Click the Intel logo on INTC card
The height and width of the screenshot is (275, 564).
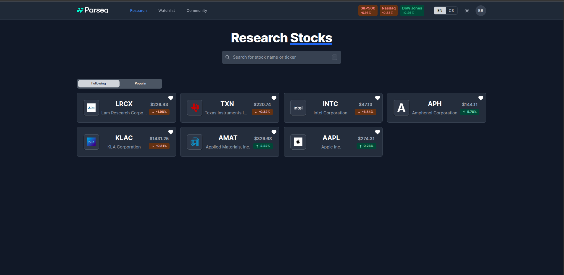point(298,108)
